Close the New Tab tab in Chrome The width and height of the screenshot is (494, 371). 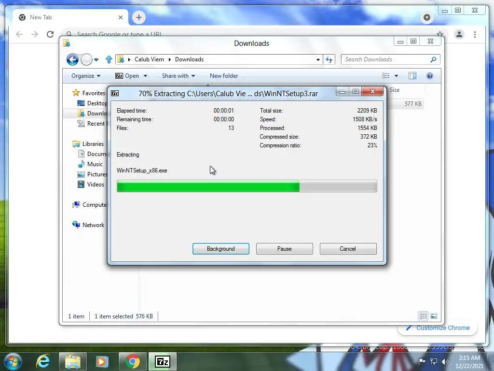point(120,17)
